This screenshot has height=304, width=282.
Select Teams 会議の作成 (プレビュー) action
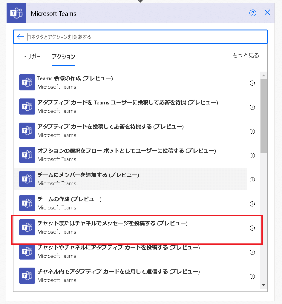pyautogui.click(x=131, y=82)
